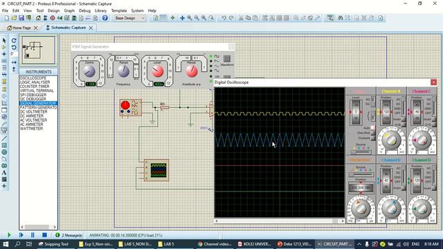Image resolution: width=443 pixels, height=249 pixels.
Task: Open Windows Start menu
Action: click(6, 244)
